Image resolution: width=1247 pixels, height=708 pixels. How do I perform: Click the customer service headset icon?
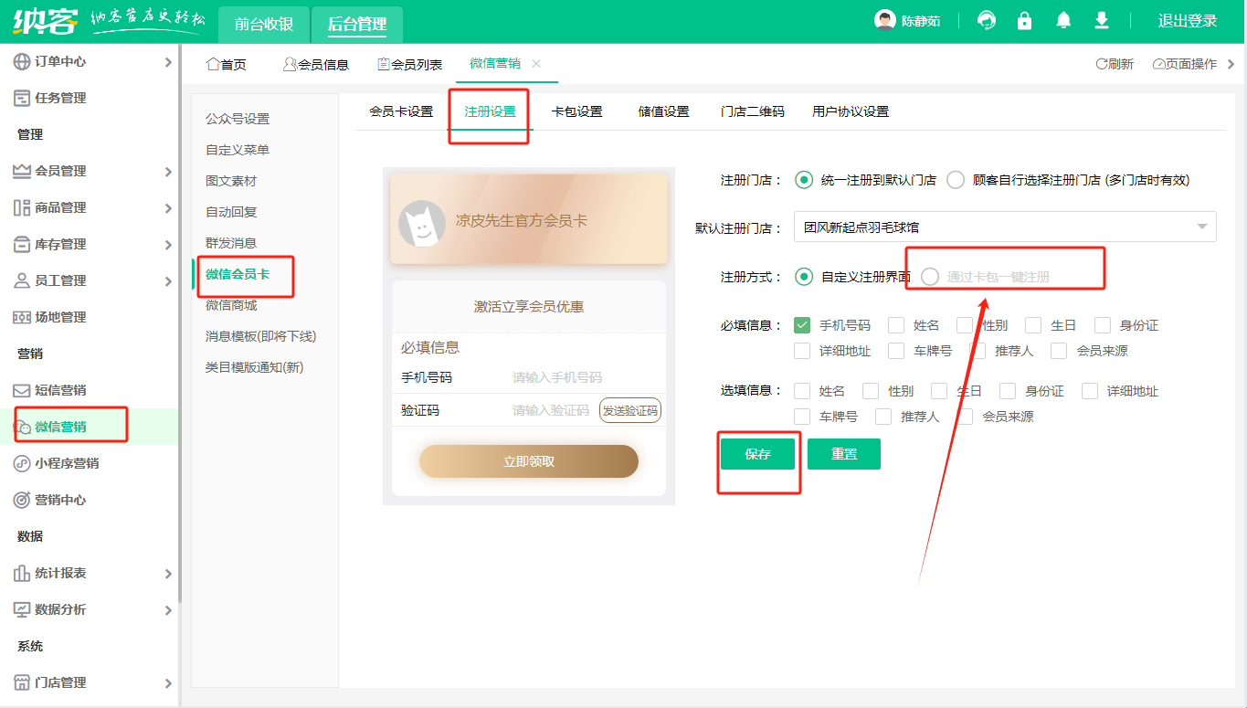point(987,21)
